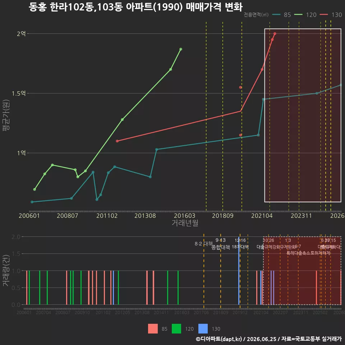Image resolution: width=345 pixels, height=345 pixels.
Task: Click the tall blue bar in volume chart
Action: tap(239, 271)
